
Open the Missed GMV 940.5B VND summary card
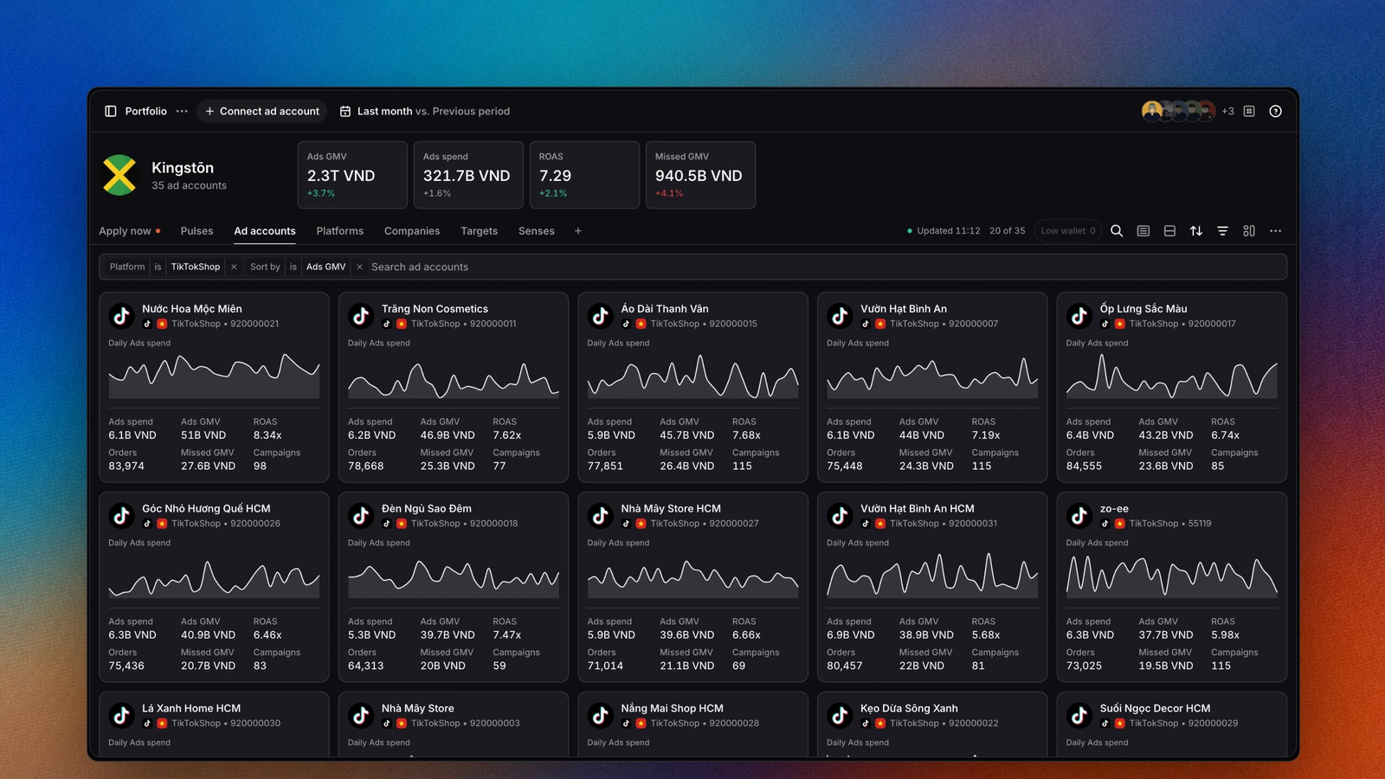click(x=700, y=175)
